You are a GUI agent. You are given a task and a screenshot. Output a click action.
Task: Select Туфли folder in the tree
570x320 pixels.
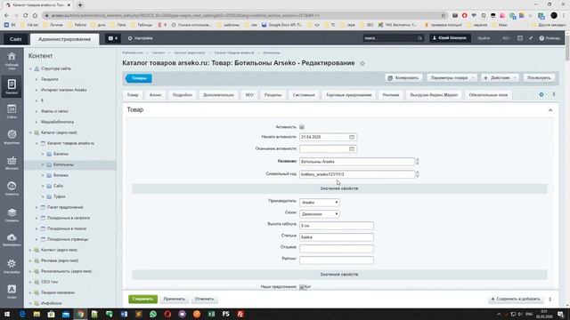(x=60, y=196)
